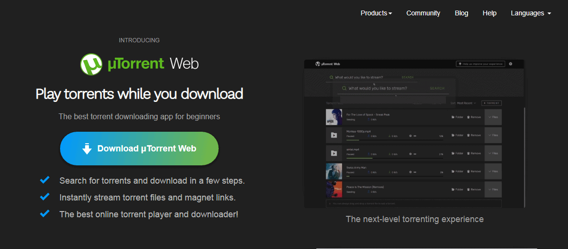The height and width of the screenshot is (249, 568).
Task: Play the sintel.mp4 thumbnail
Action: [334, 153]
